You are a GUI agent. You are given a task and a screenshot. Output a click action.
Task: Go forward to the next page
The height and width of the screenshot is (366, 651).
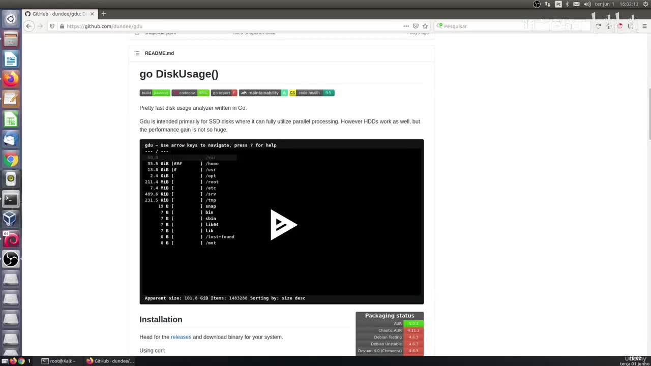click(40, 26)
